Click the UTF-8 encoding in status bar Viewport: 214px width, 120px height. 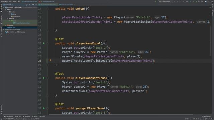pyautogui.click(x=195, y=119)
